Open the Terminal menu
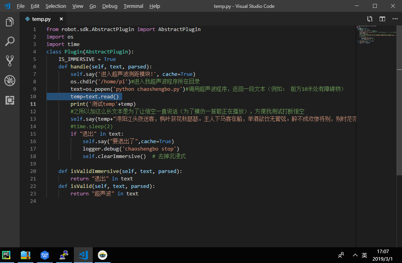The width and height of the screenshot is (402, 263). pyautogui.click(x=133, y=6)
